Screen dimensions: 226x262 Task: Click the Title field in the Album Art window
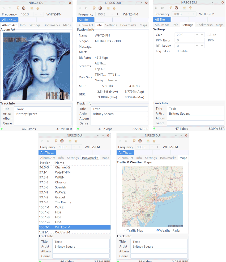click(x=43, y=109)
